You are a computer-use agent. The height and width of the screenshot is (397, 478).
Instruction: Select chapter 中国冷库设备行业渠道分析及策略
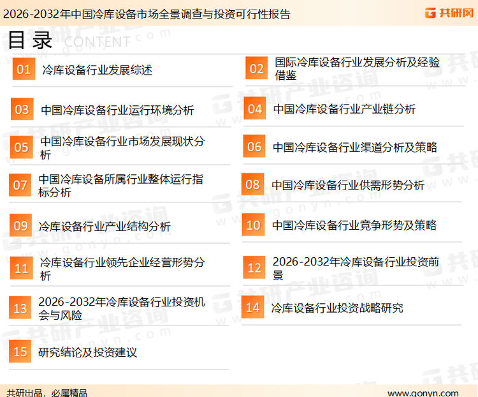click(355, 147)
